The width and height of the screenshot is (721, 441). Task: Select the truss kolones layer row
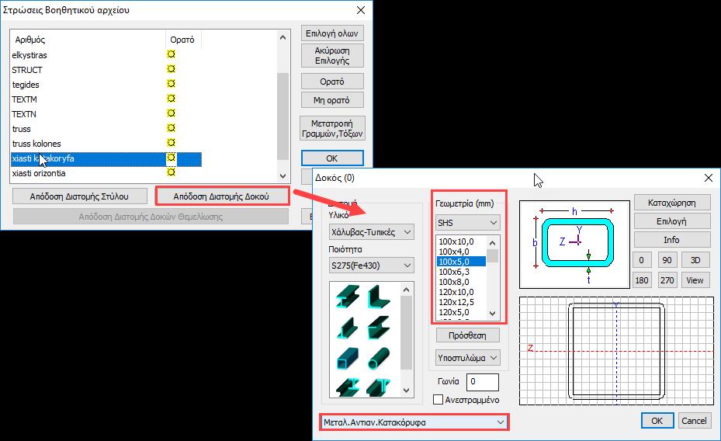click(106, 143)
